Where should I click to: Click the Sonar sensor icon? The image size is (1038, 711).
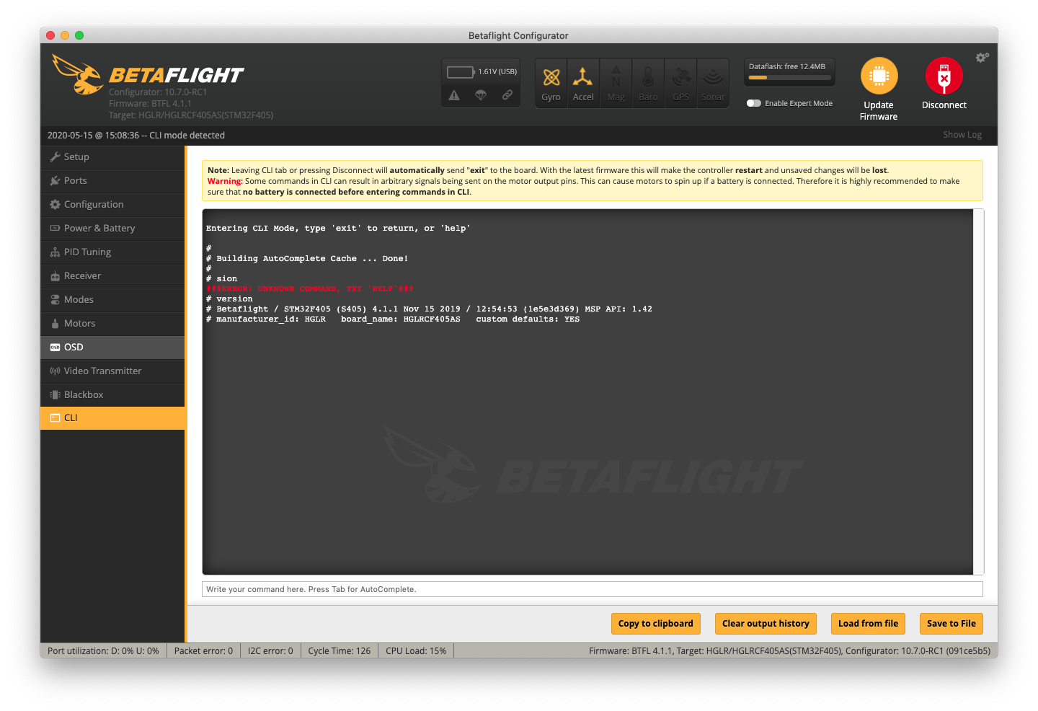(x=713, y=84)
